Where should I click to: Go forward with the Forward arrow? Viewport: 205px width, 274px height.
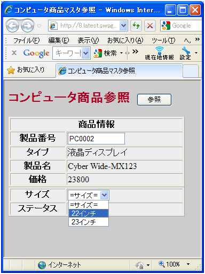(x=27, y=26)
